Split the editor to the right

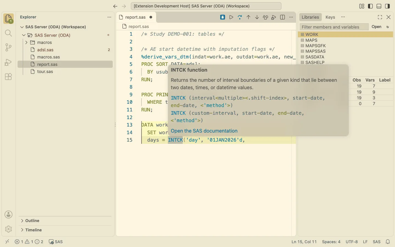[283, 17]
